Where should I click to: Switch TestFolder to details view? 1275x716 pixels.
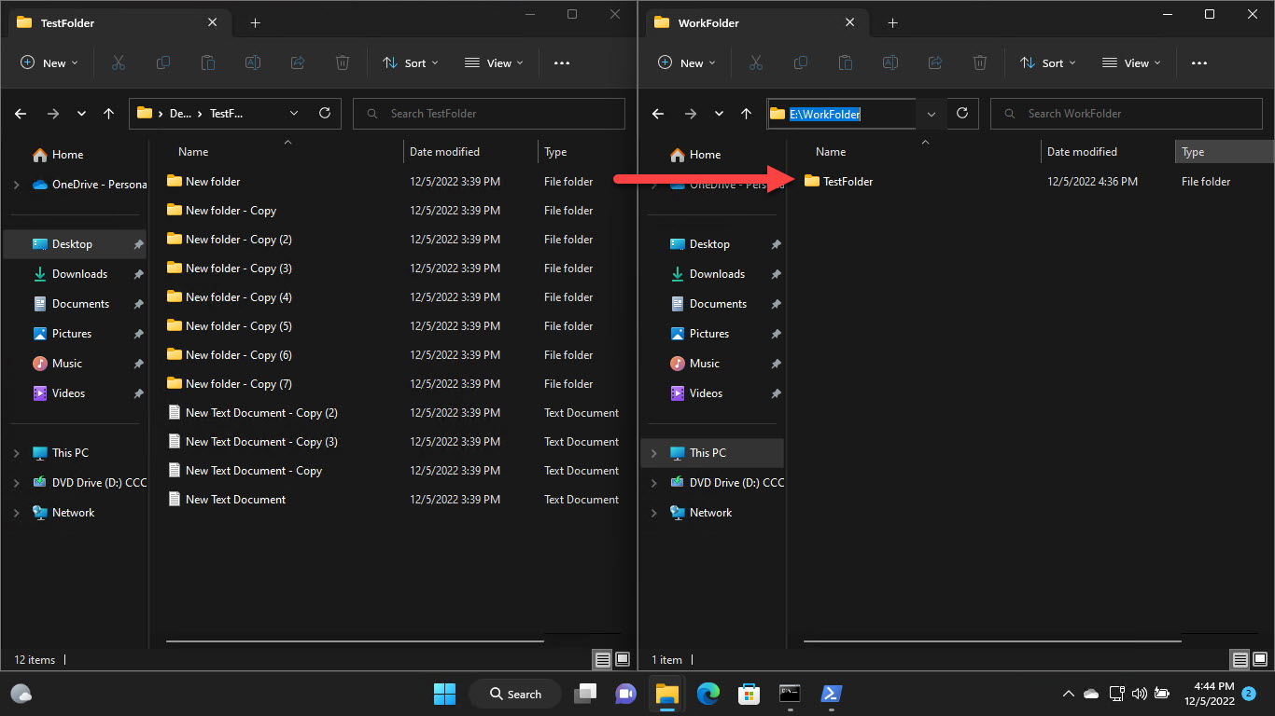coord(603,659)
